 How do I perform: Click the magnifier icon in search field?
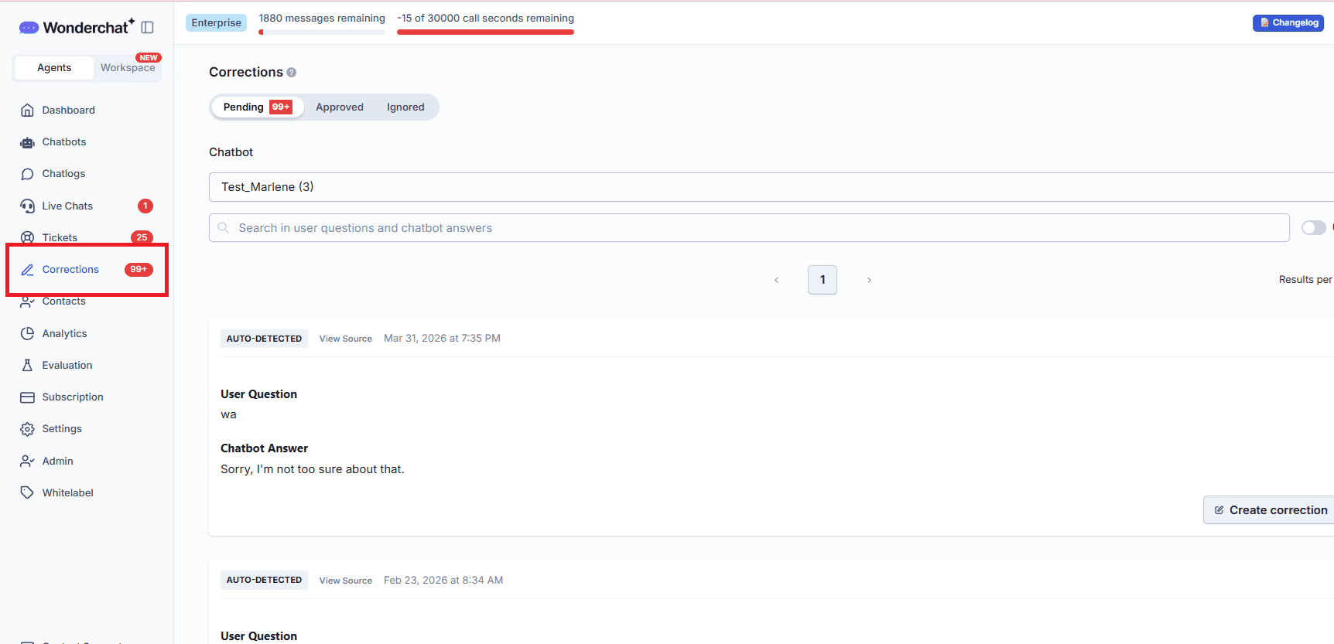224,228
